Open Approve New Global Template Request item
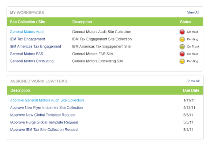This screenshot has height=145, width=210. [x=43, y=115]
